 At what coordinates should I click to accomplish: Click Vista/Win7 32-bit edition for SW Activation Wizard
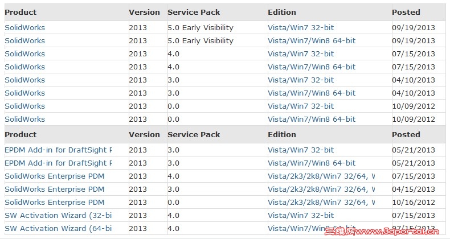pyautogui.click(x=301, y=216)
